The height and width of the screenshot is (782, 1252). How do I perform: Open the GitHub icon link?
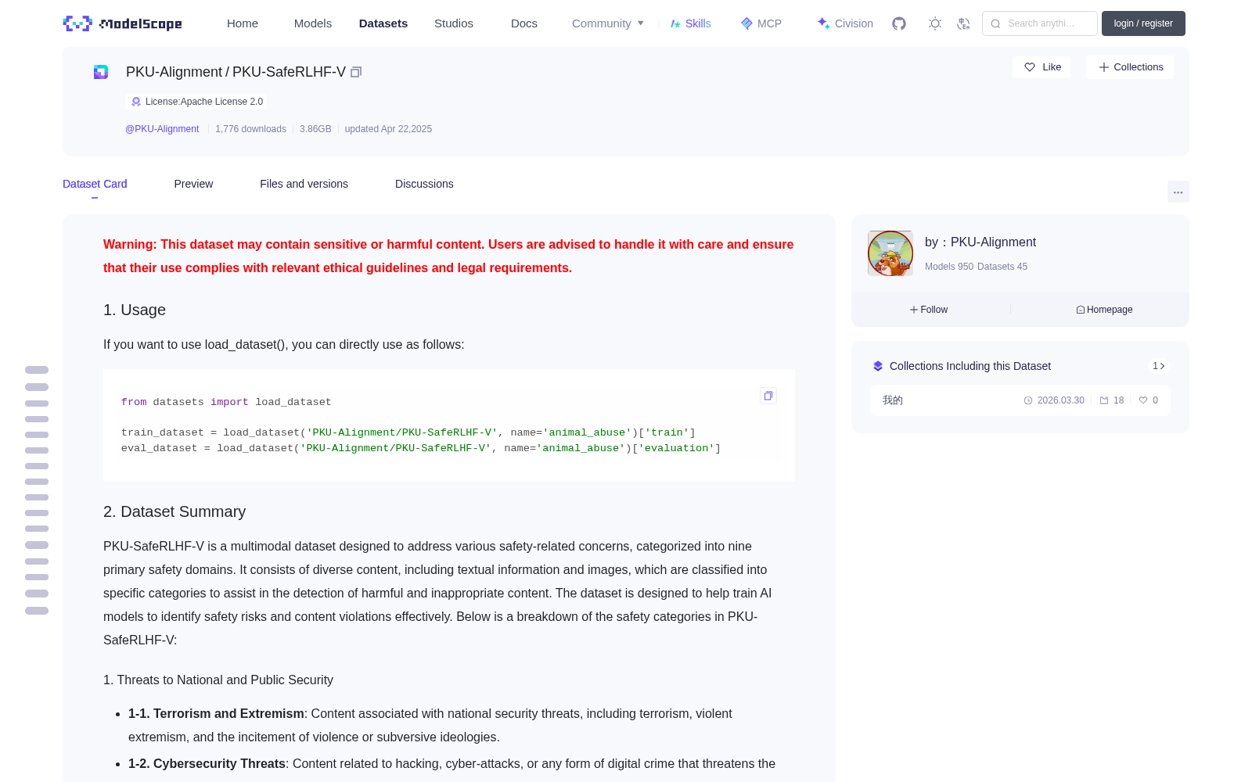[899, 23]
